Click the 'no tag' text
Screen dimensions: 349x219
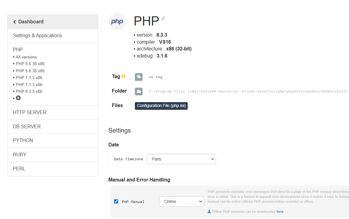(155, 77)
